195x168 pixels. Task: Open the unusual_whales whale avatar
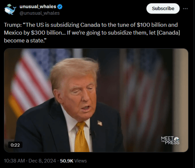pyautogui.click(x=10, y=9)
